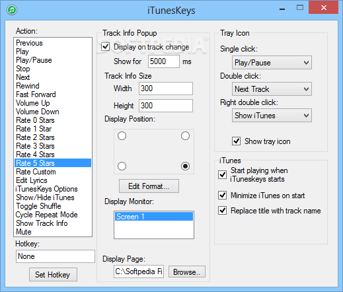Select Rewind action

pos(53,86)
